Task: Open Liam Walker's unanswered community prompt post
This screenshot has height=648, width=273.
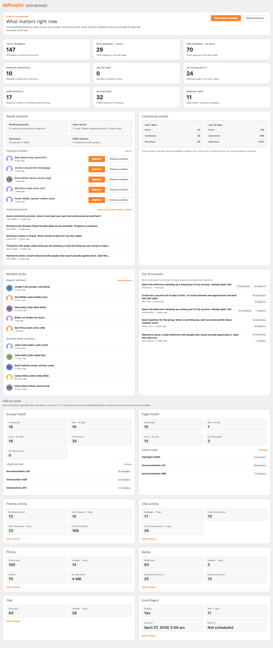Action: pyautogui.click(x=54, y=216)
